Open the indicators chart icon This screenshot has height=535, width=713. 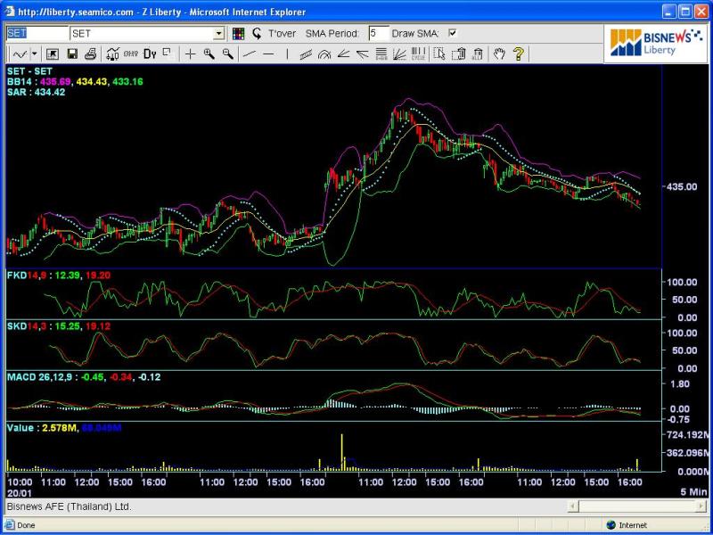pyautogui.click(x=112, y=54)
